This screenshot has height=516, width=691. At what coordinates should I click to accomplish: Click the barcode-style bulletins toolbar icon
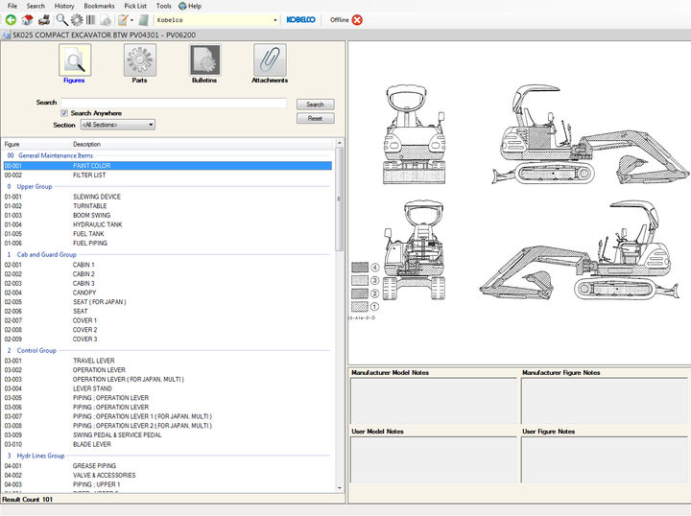point(91,20)
